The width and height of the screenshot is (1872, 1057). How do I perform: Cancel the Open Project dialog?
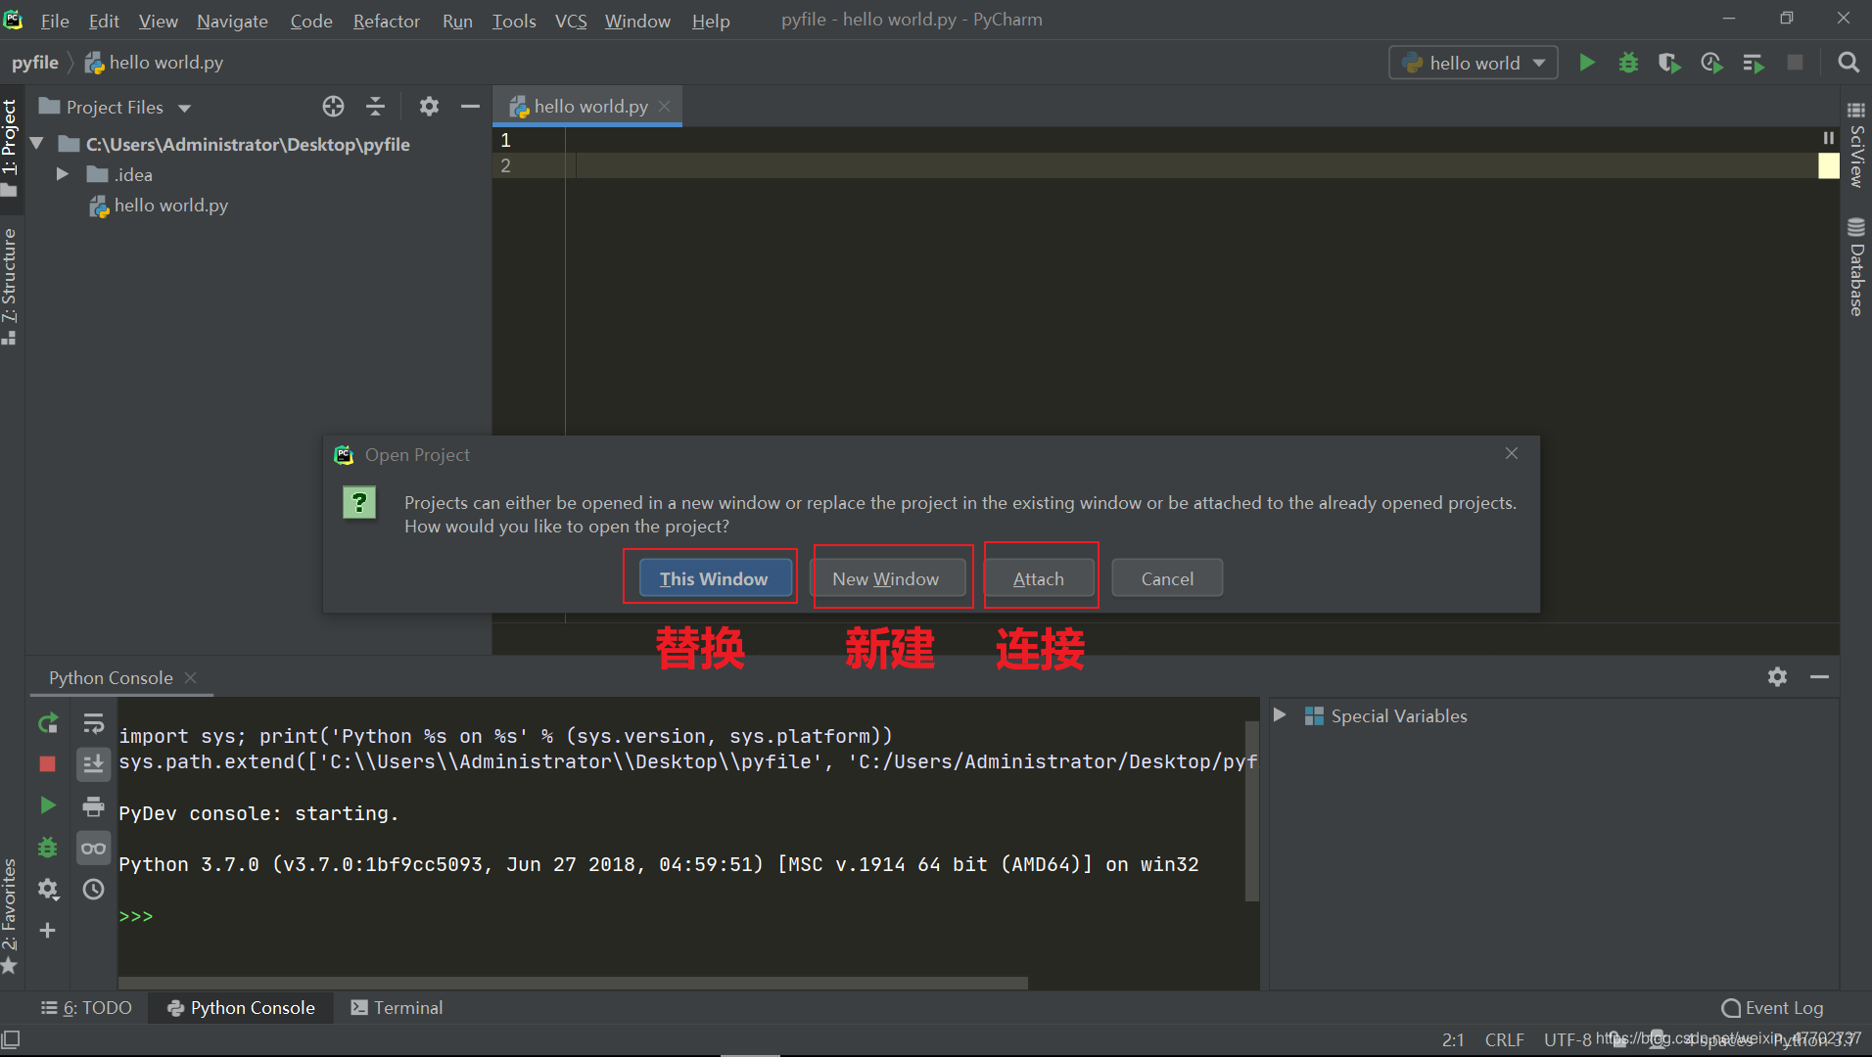click(x=1167, y=578)
